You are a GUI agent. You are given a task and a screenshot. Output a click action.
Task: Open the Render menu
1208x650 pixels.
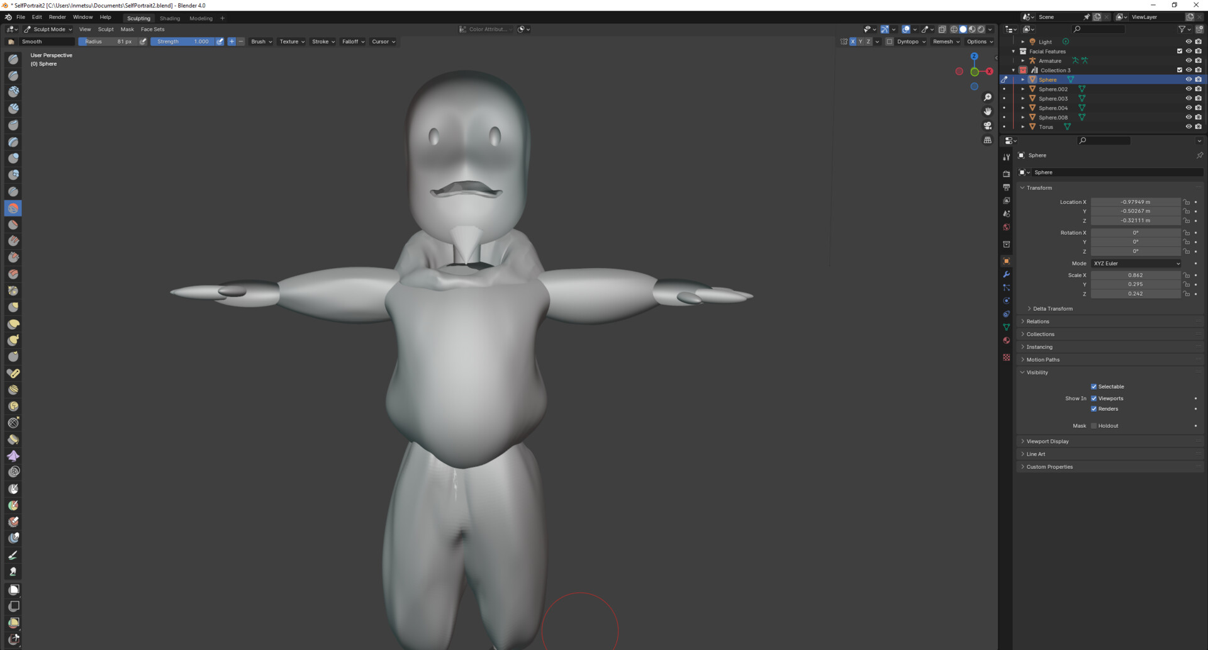click(57, 18)
